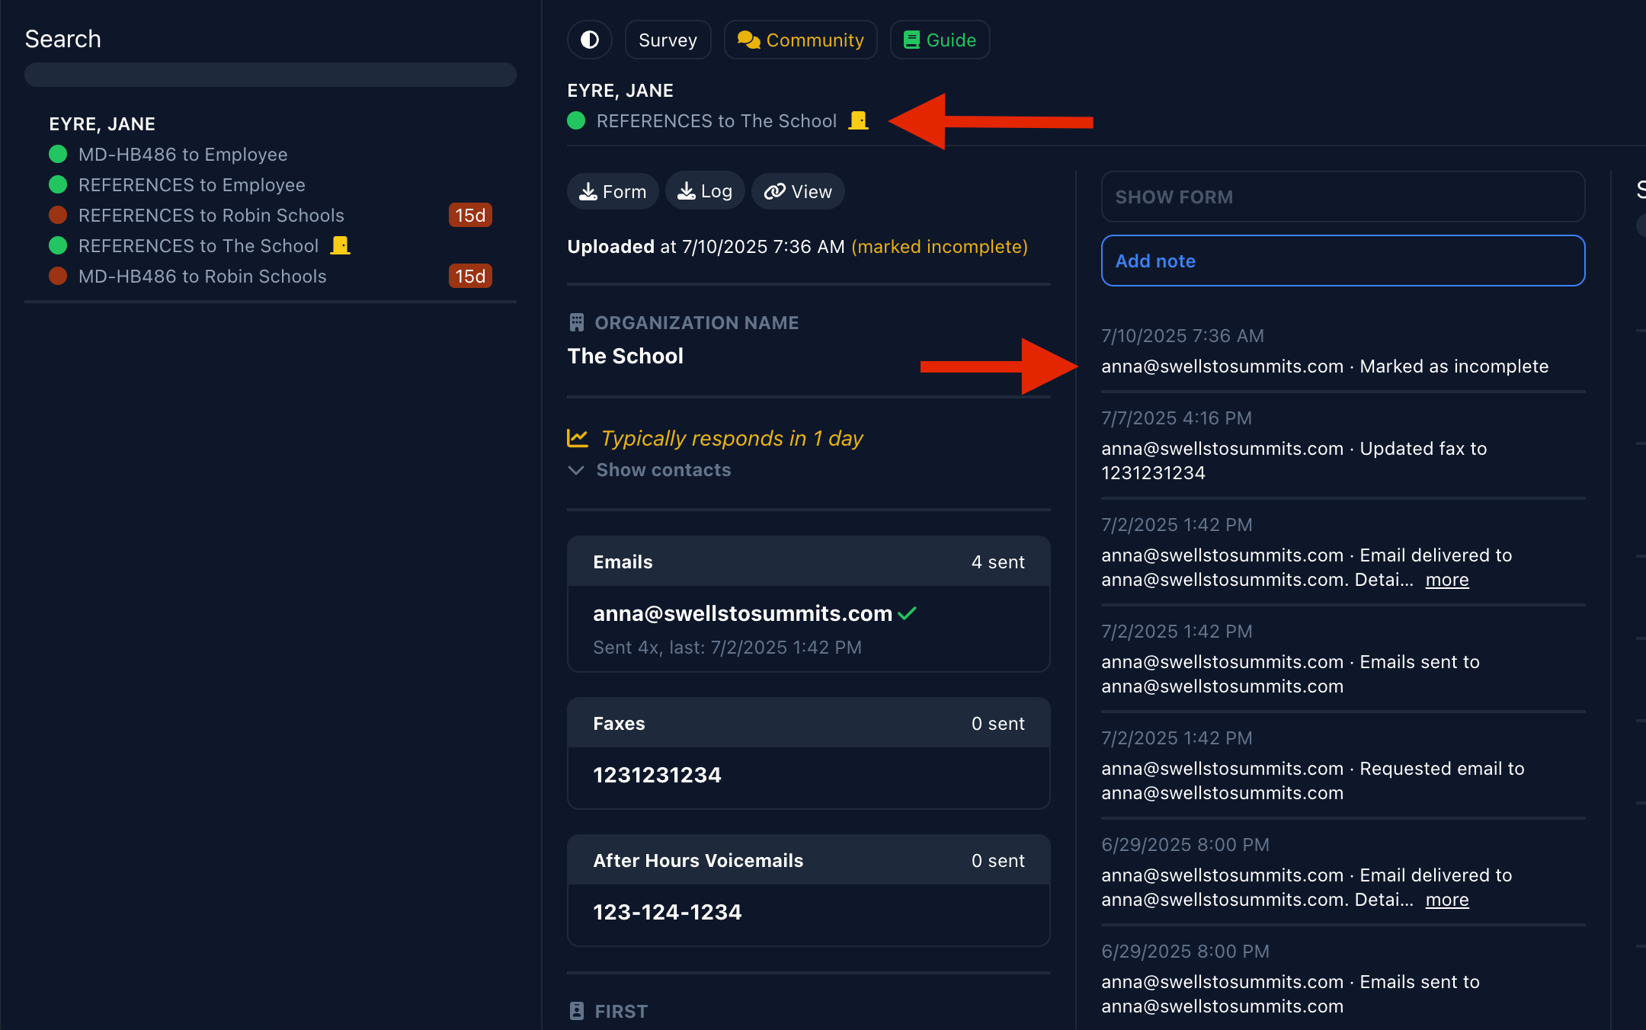Click 'more' link on 7/2/2025 delivery entry
The height and width of the screenshot is (1030, 1646).
(1446, 580)
